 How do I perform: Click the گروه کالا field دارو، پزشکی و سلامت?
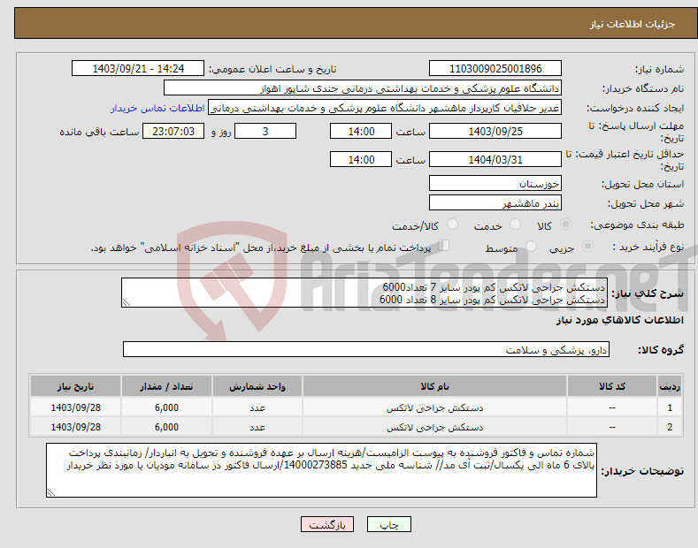point(366,350)
